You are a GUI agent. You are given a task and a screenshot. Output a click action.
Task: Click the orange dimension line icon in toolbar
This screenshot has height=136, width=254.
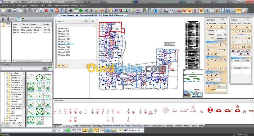point(239,11)
